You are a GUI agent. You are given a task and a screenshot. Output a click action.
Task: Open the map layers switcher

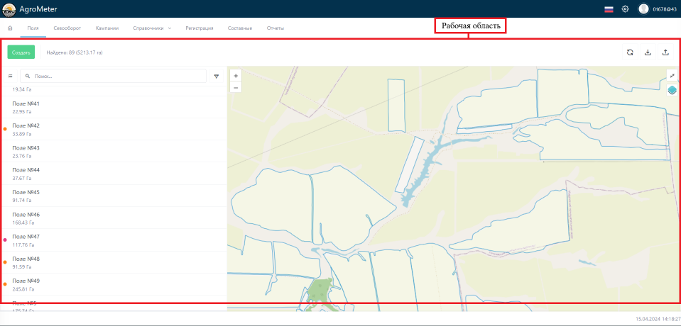pos(672,89)
